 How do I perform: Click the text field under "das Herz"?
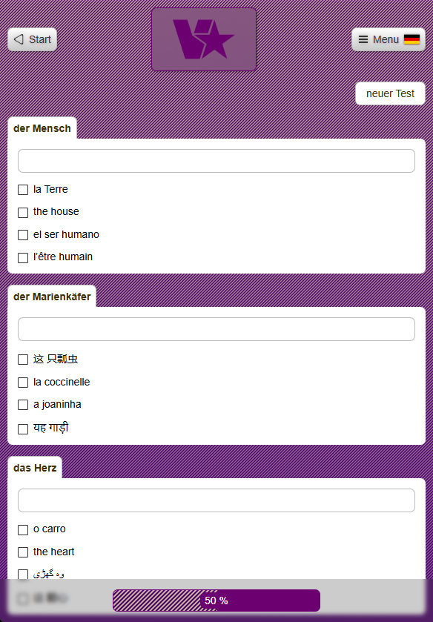tap(216, 500)
